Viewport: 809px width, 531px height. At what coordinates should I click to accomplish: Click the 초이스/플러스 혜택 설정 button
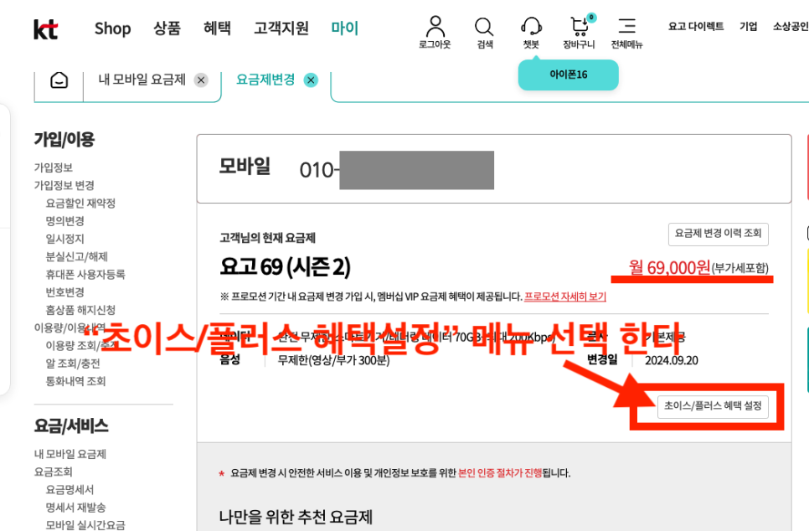point(713,406)
